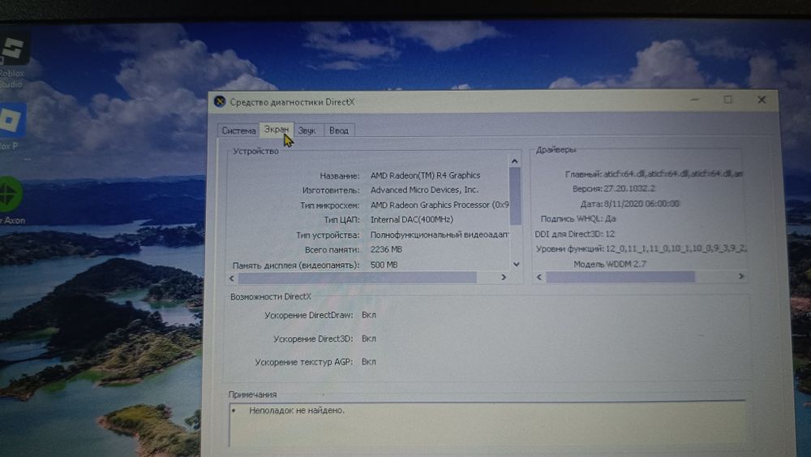Click the Полнофункциональный видеоадаптер device type value

(439, 235)
